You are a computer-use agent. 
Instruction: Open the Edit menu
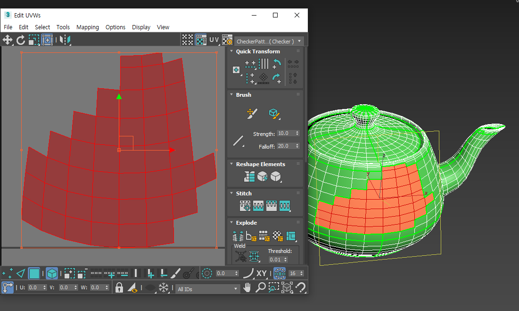[x=24, y=27]
